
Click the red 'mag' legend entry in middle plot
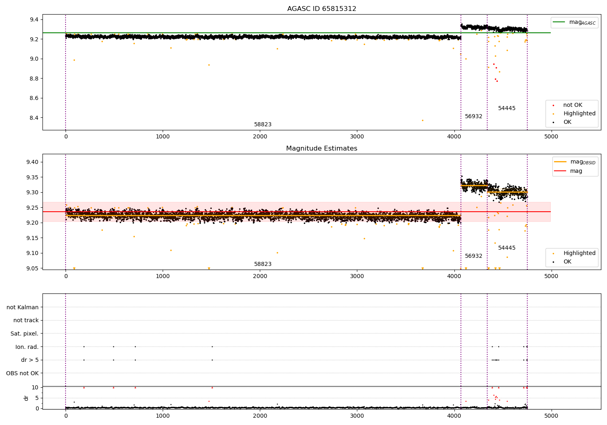pos(576,171)
